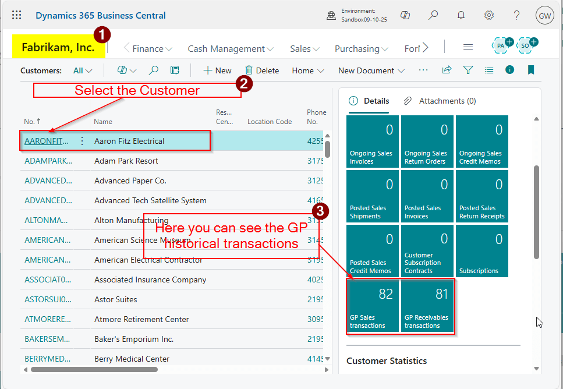Image resolution: width=563 pixels, height=389 pixels.
Task: Open the Home actions dropdown
Action: 308,70
